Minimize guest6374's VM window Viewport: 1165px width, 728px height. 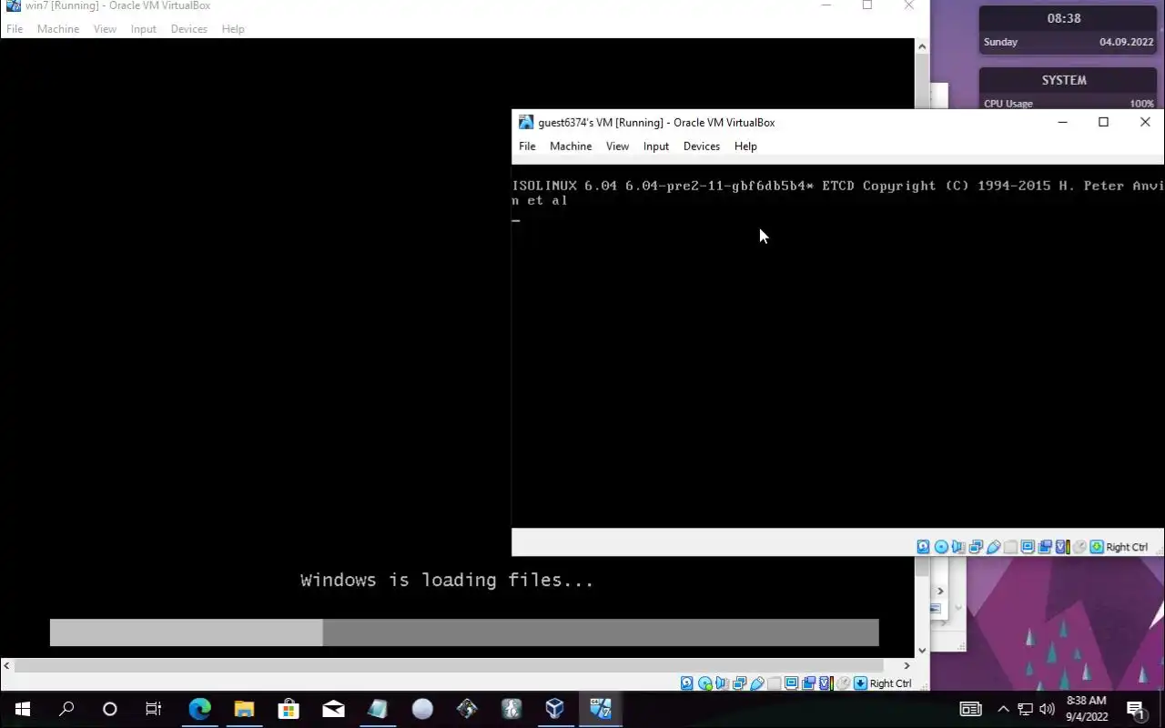(x=1062, y=122)
